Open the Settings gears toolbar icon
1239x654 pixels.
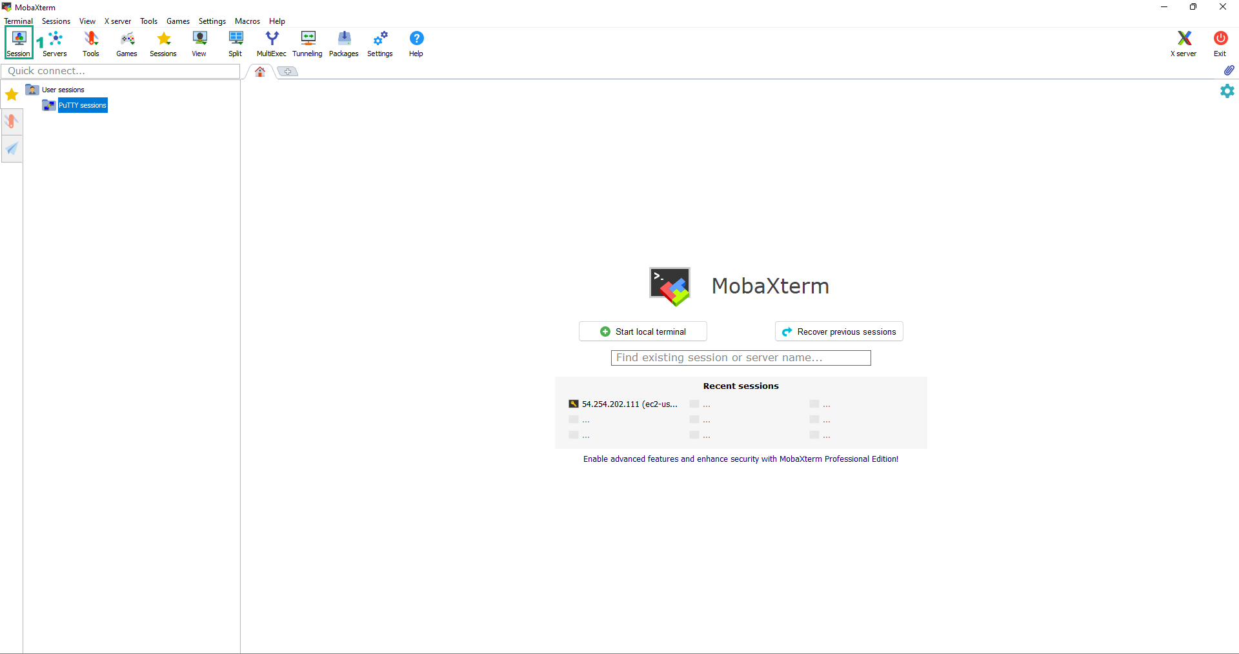pos(380,43)
